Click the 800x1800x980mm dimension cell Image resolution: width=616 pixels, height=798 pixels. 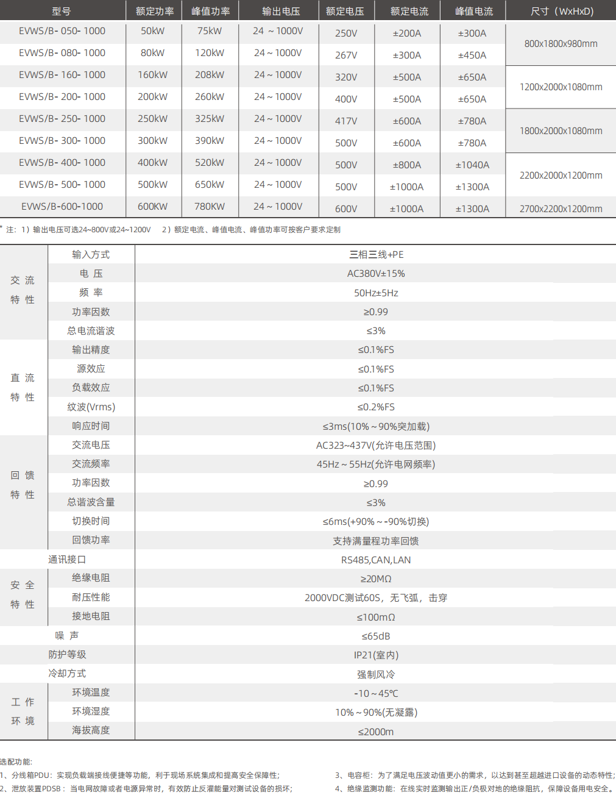(x=561, y=44)
